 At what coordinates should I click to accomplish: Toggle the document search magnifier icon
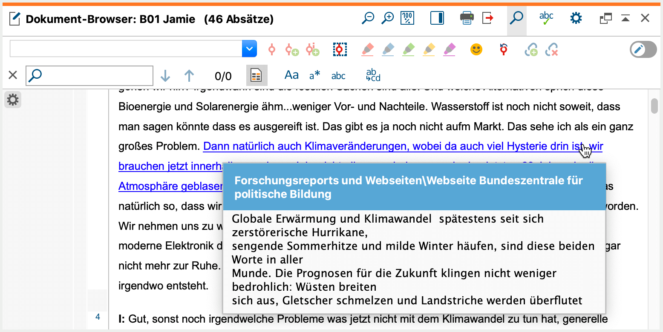click(516, 18)
